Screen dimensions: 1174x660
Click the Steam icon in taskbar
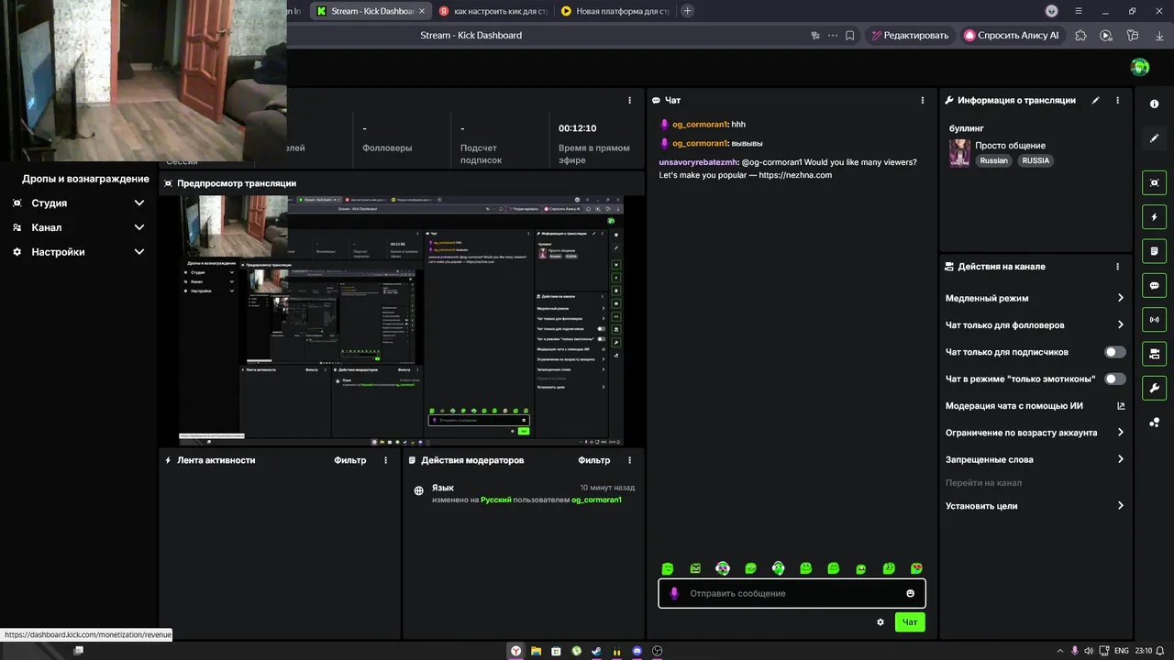click(596, 651)
